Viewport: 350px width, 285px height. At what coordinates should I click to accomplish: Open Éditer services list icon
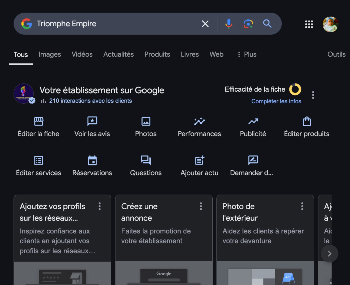coord(38,160)
